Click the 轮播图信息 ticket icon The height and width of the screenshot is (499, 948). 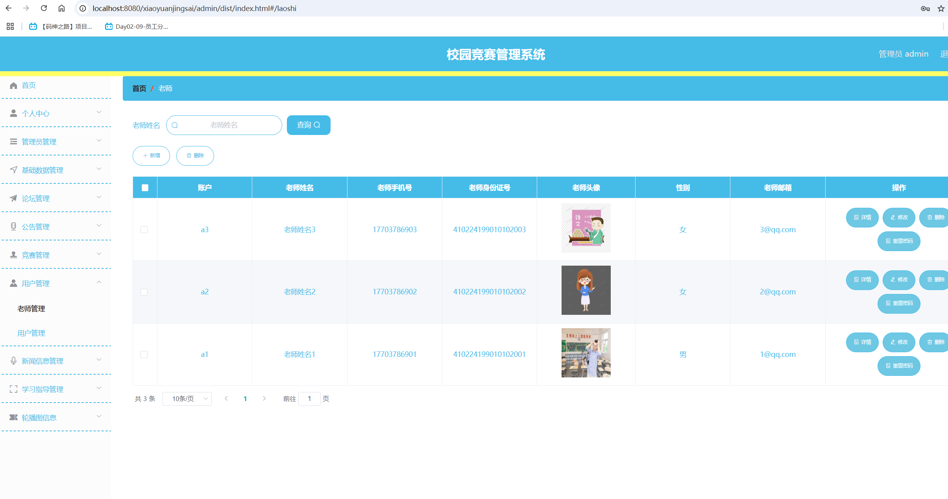(13, 417)
